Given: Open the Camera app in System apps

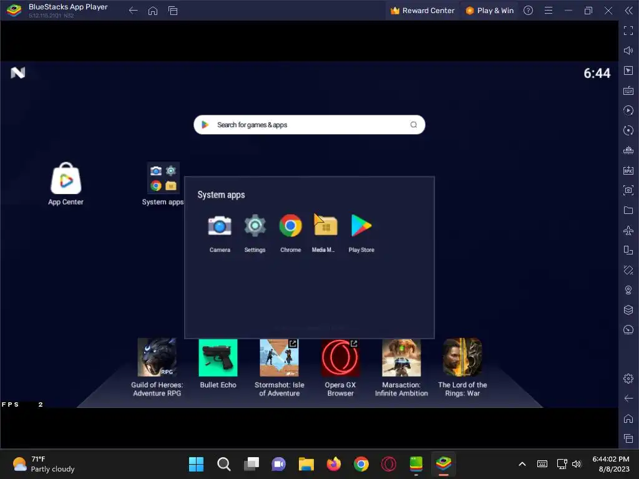Looking at the screenshot, I should click(220, 226).
